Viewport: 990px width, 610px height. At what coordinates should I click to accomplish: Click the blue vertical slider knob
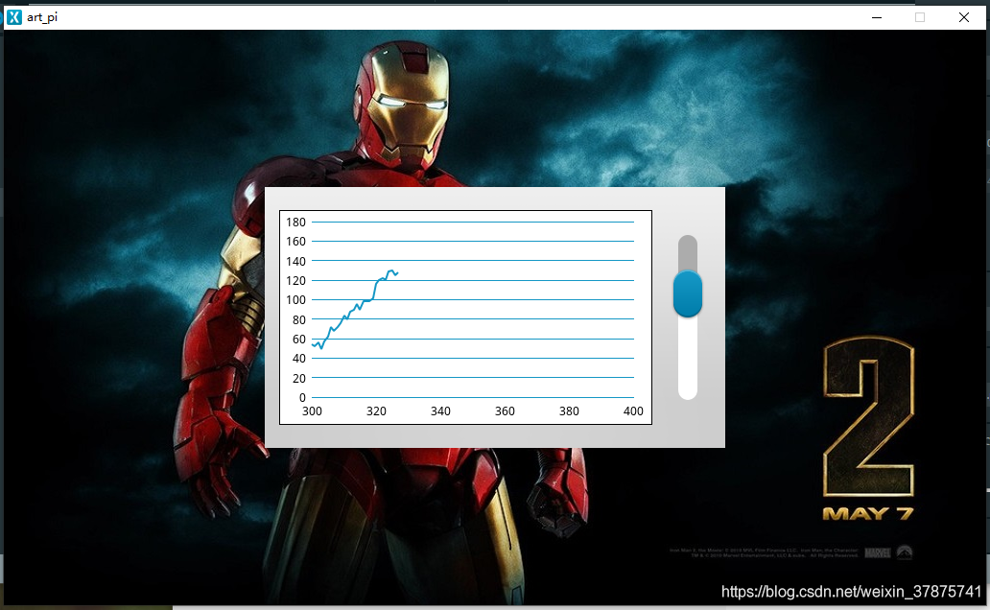[x=688, y=293]
